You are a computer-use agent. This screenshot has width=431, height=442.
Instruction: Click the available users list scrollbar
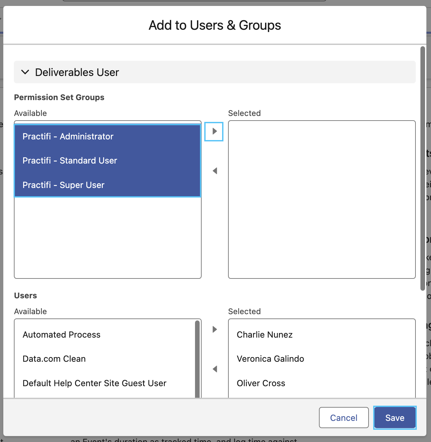pos(197,359)
